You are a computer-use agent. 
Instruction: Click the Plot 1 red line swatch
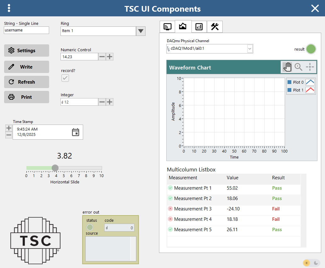[310, 90]
